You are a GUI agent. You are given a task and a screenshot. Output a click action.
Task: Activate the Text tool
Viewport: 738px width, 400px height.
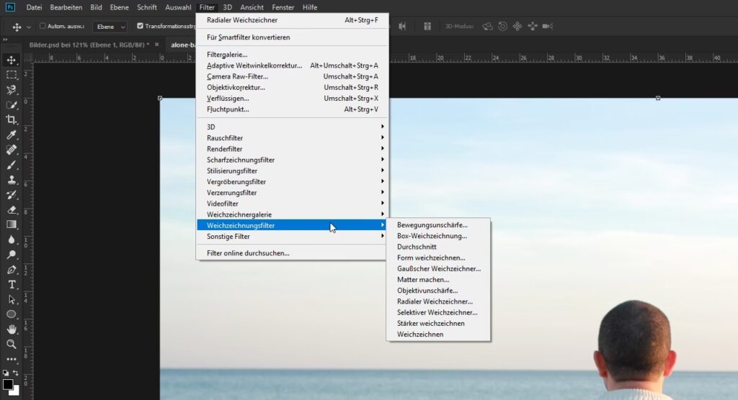point(12,284)
